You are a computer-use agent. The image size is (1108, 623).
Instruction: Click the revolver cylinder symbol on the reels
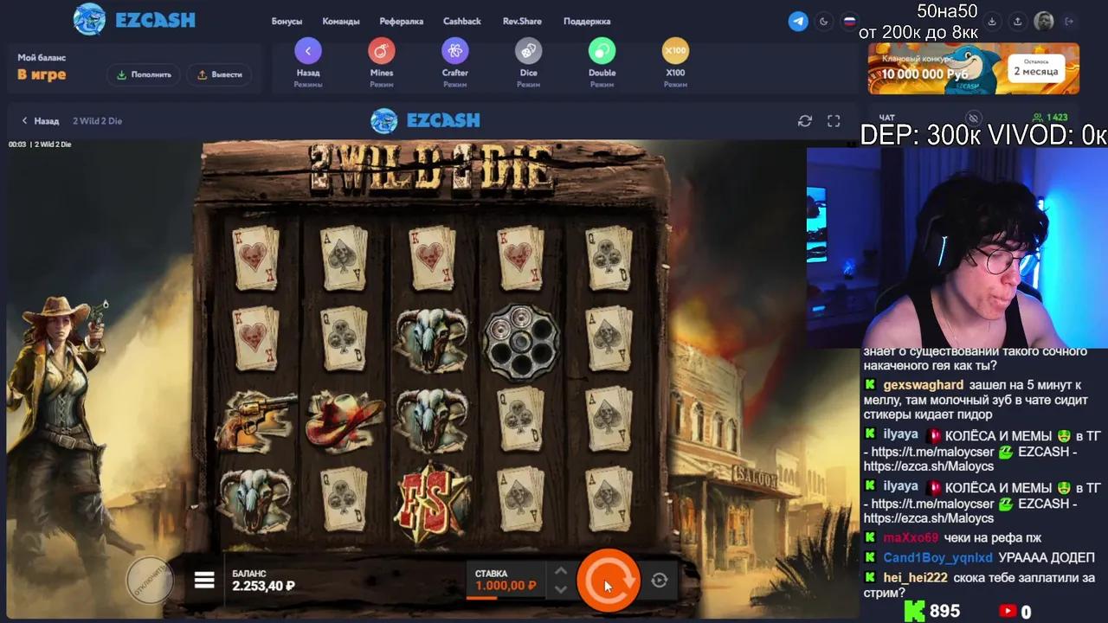click(520, 341)
